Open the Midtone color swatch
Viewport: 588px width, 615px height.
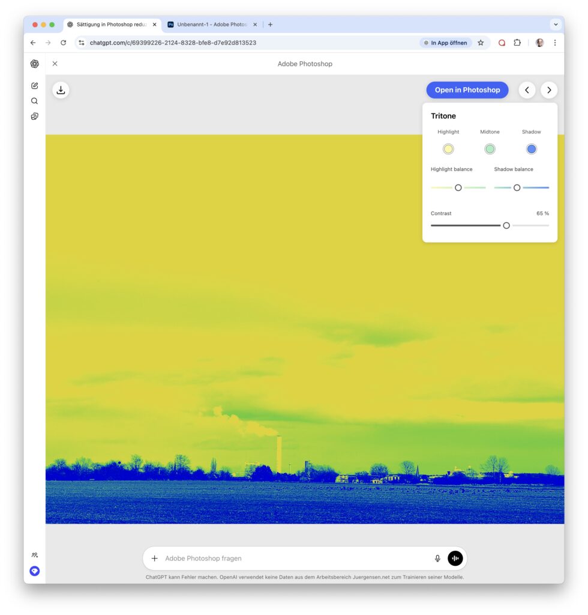pyautogui.click(x=490, y=149)
